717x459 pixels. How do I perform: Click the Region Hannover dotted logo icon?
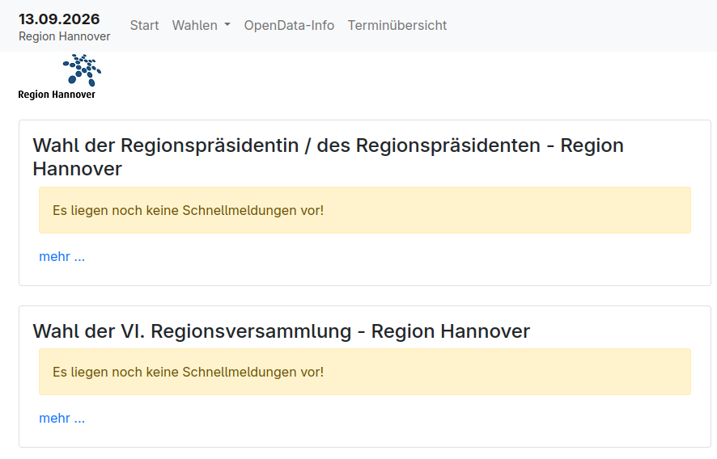82,69
